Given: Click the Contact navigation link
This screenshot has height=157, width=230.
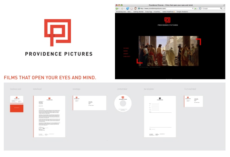Looking at the screenshot, I should pos(127,57).
